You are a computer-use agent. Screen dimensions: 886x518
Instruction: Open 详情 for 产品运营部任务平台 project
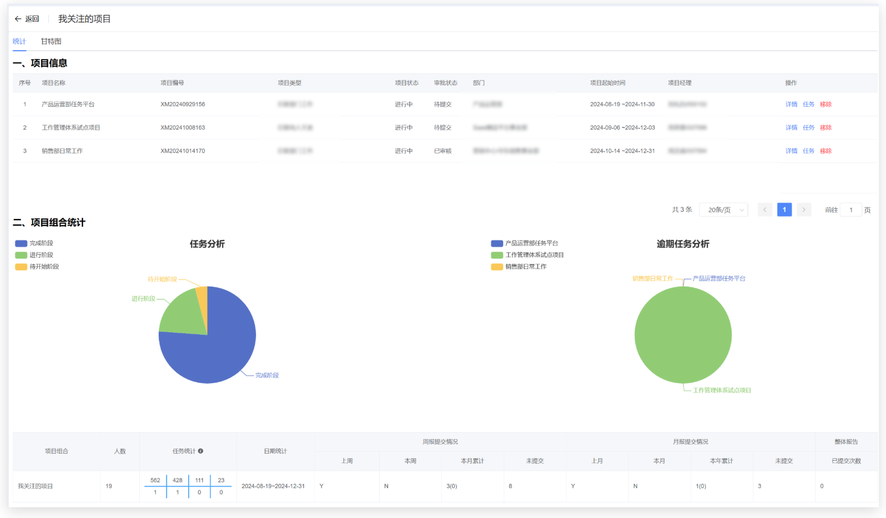791,104
